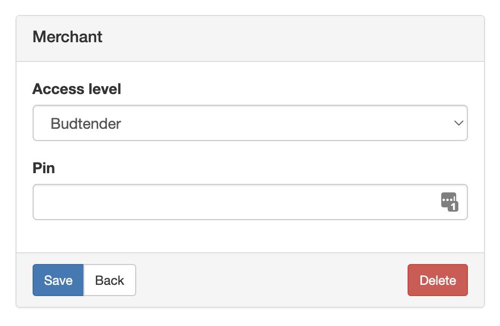Show access level options with the down arrow
The width and height of the screenshot is (500, 326).
click(458, 123)
